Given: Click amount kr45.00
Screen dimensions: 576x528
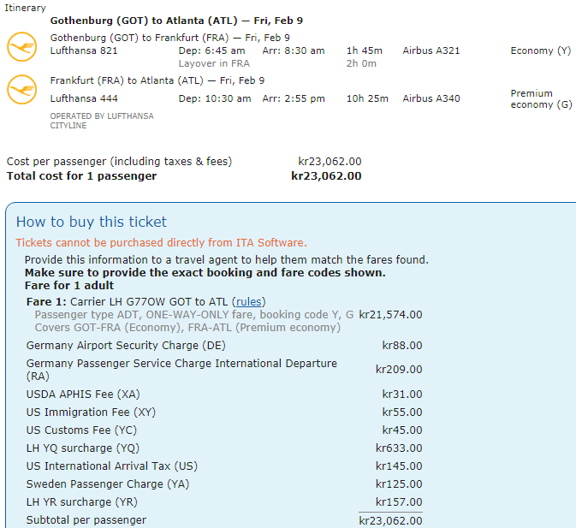Looking at the screenshot, I should click(x=402, y=430).
